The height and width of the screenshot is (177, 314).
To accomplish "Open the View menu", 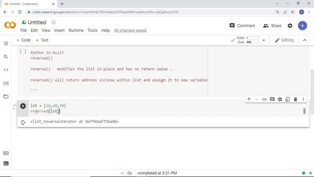I will pyautogui.click(x=46, y=30).
